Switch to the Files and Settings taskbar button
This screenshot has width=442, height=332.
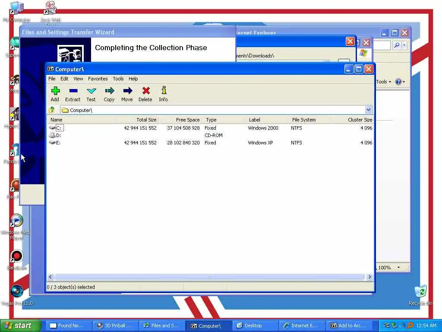coord(162,326)
